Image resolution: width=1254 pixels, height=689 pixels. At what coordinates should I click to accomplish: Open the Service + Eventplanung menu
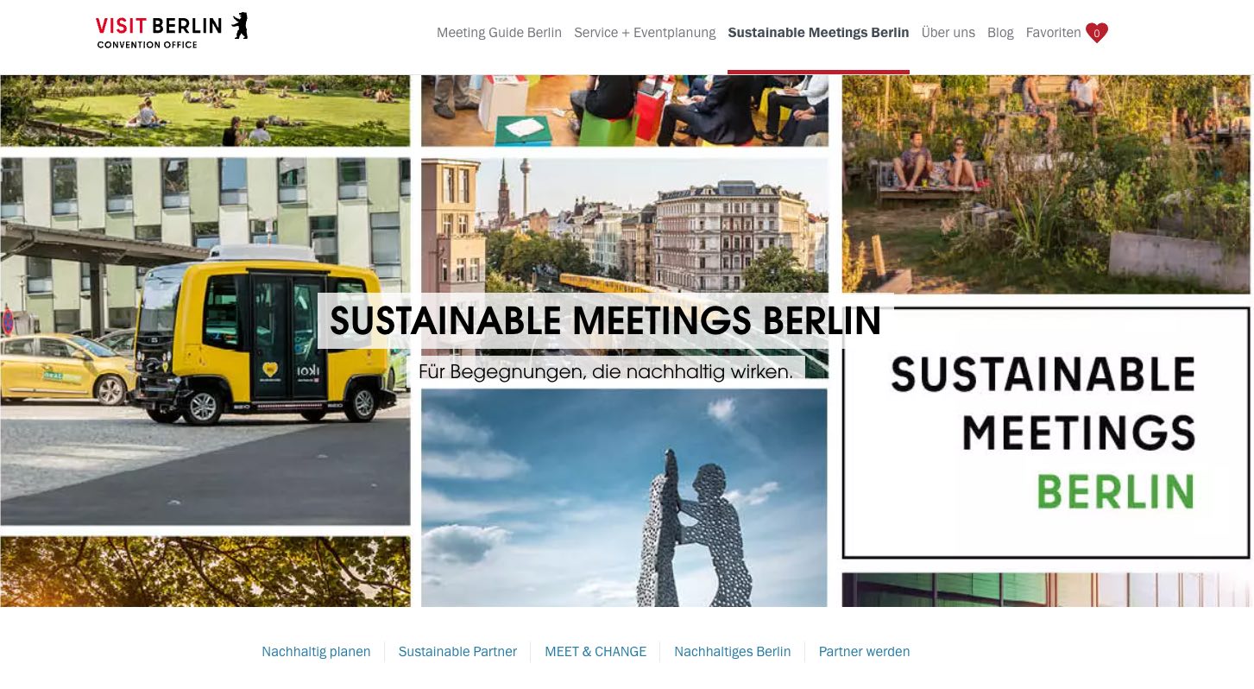645,33
